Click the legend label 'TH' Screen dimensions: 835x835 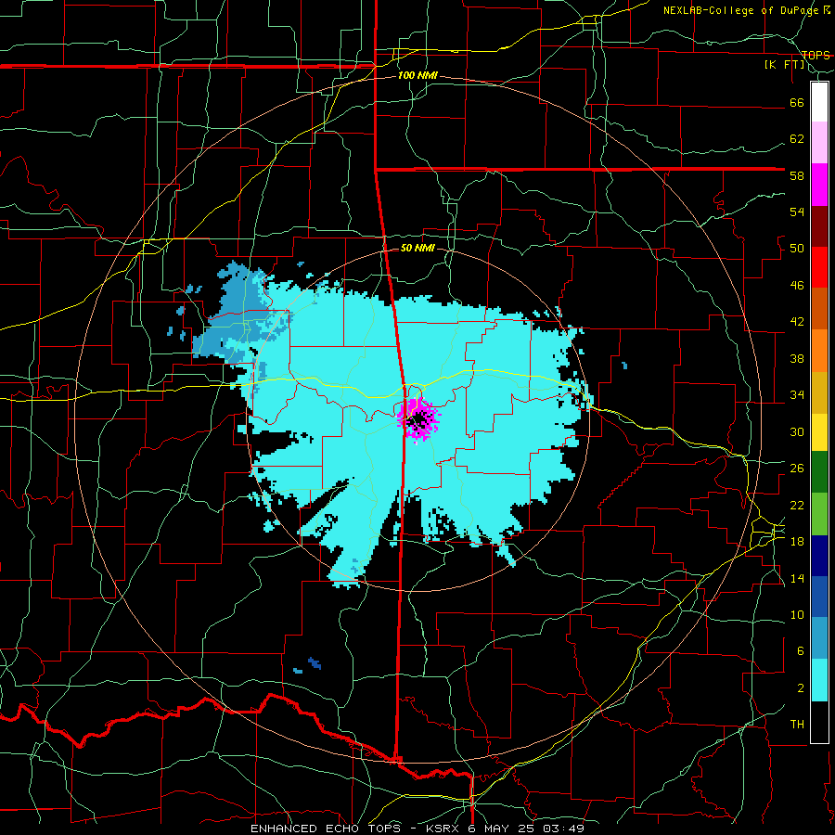[x=797, y=725]
